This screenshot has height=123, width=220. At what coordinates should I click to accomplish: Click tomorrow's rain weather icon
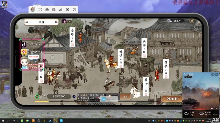[201, 113]
